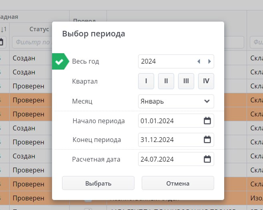Select quarter I

coord(146,81)
